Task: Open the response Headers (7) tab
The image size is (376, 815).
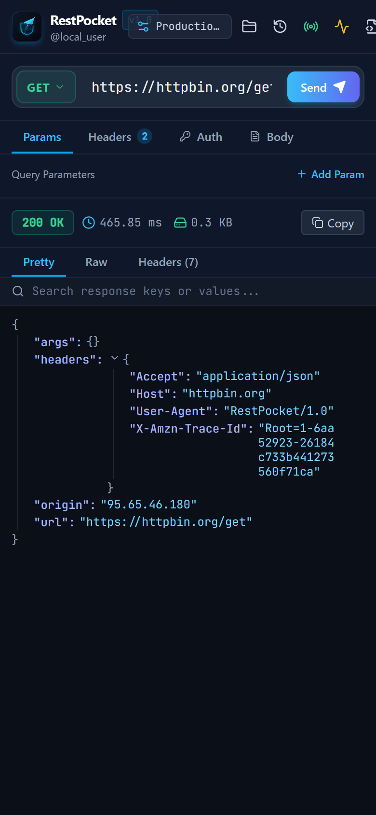Action: pyautogui.click(x=168, y=262)
